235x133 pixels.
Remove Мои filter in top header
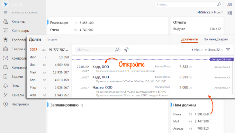pyautogui.click(x=222, y=12)
